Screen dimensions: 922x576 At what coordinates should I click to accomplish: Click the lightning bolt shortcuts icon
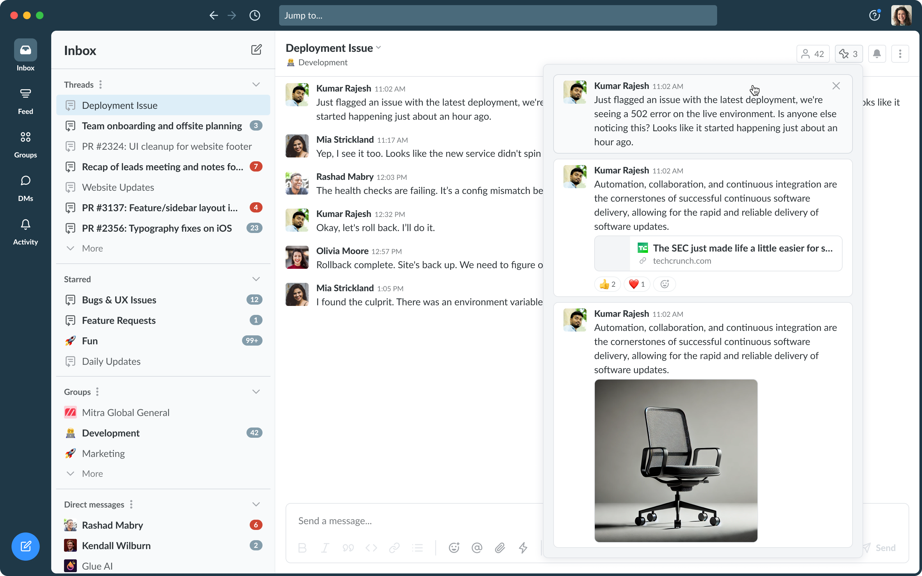tap(523, 548)
